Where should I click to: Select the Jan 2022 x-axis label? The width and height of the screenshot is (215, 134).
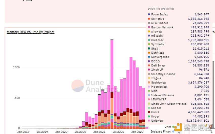[137, 132]
